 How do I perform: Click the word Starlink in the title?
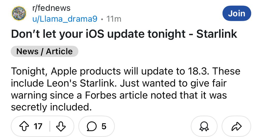[217, 34]
